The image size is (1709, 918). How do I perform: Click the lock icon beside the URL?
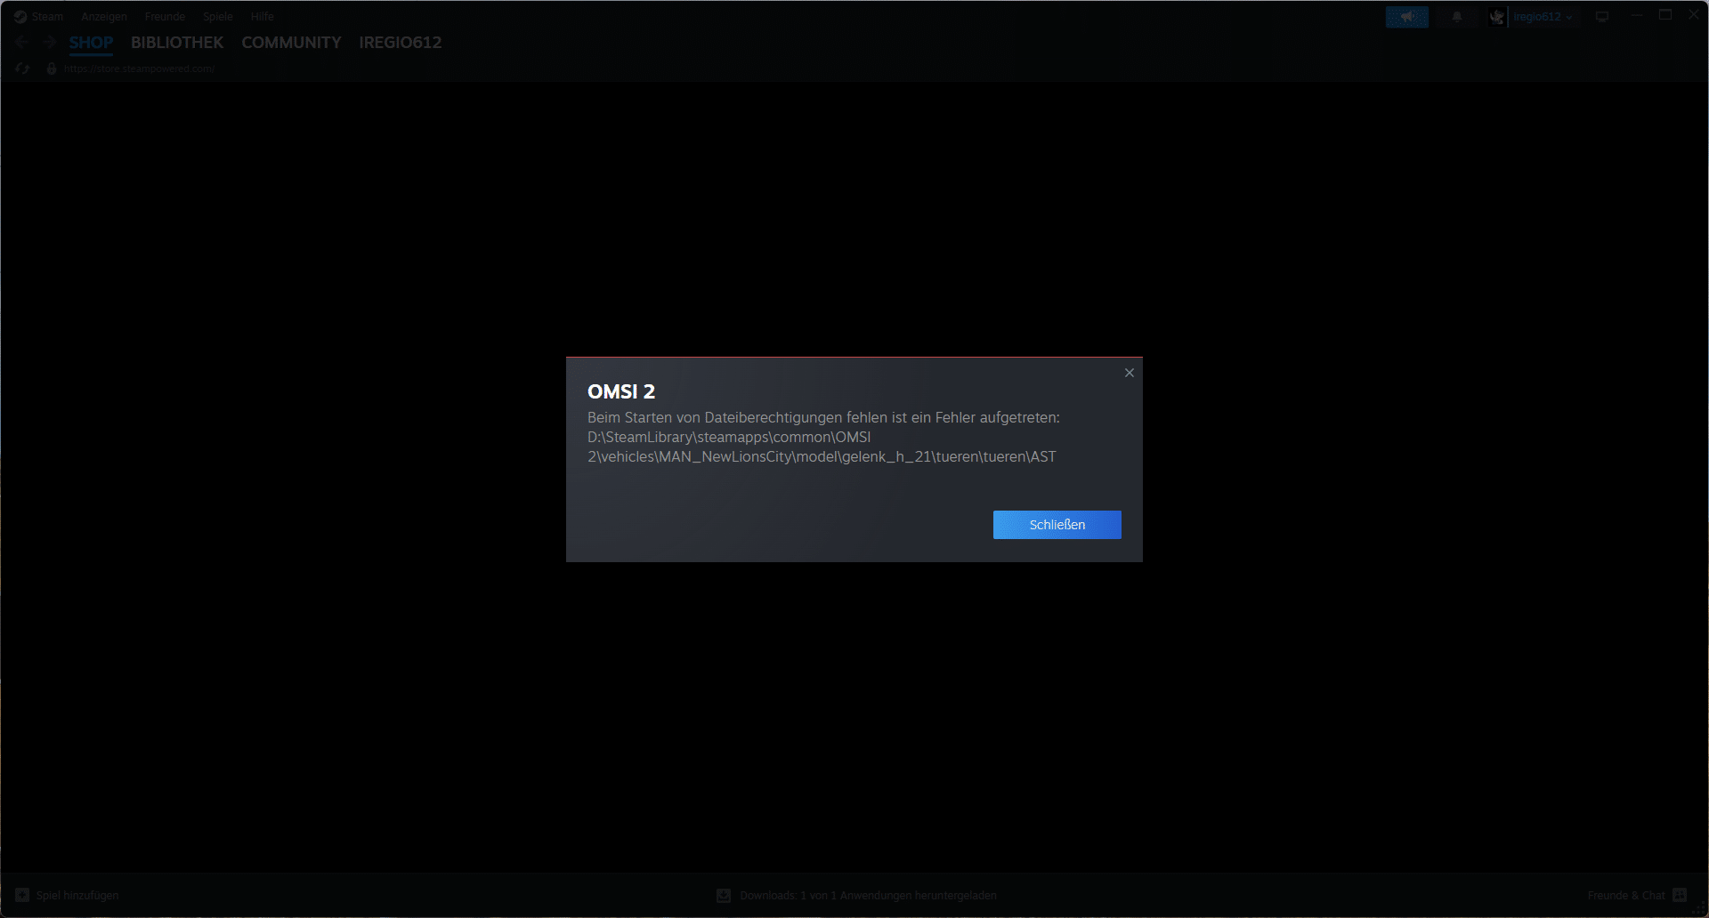pyautogui.click(x=52, y=68)
